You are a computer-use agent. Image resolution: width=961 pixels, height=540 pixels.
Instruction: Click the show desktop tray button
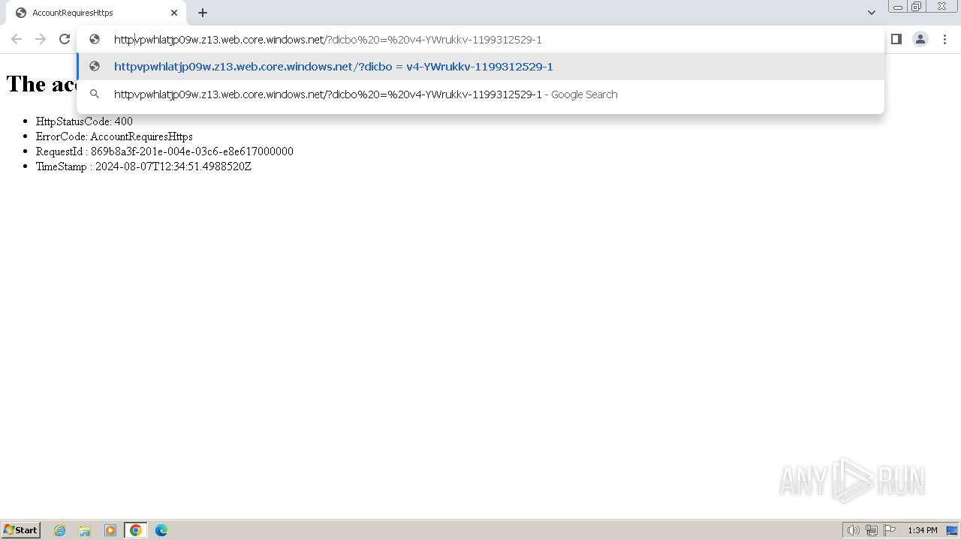click(952, 530)
